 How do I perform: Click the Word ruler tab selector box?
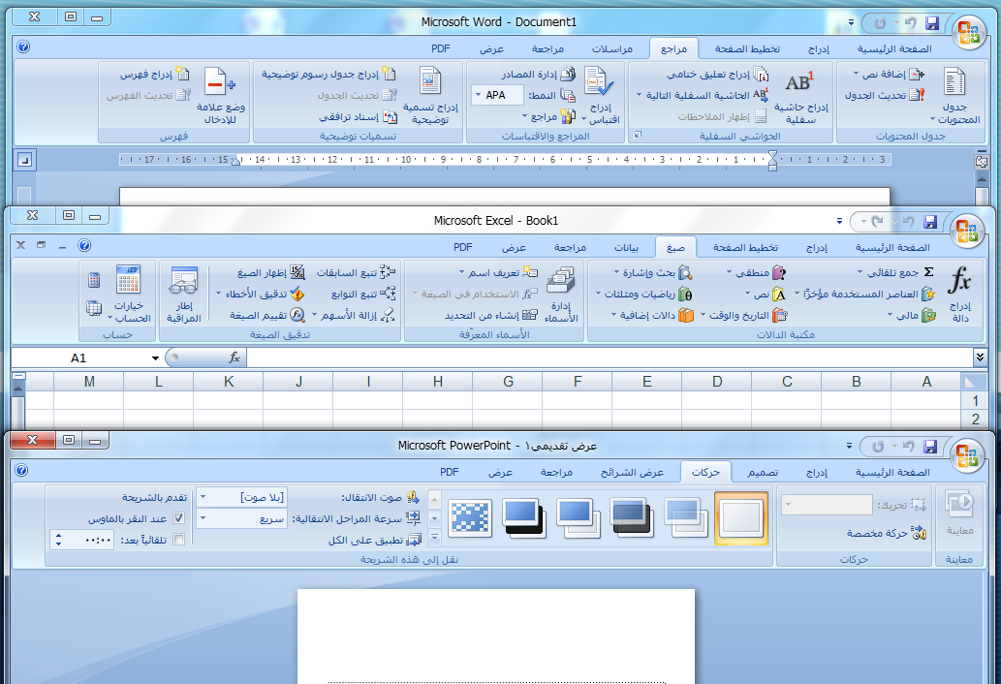tap(24, 160)
